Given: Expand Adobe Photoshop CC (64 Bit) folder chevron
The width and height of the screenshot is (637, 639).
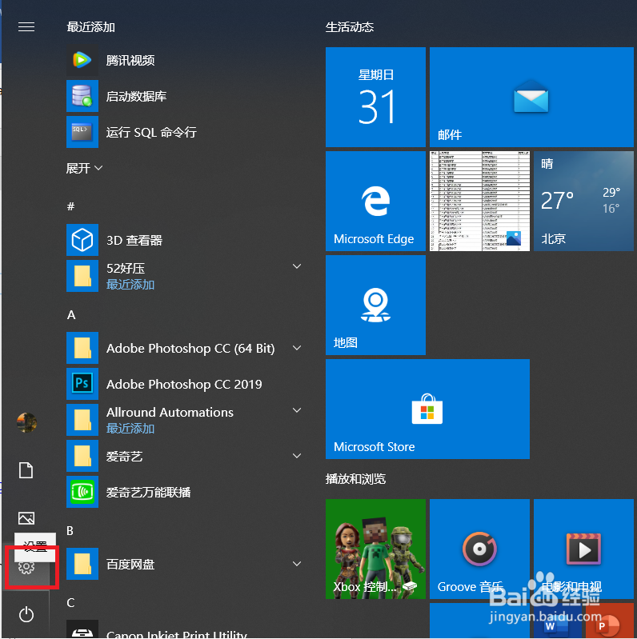Looking at the screenshot, I should 297,348.
